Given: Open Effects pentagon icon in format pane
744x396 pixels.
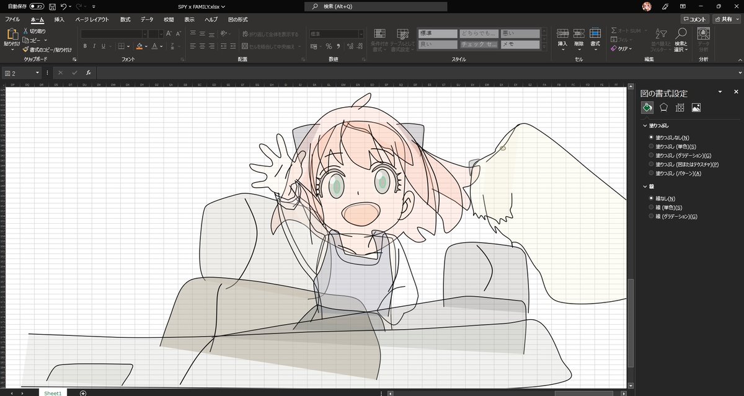Looking at the screenshot, I should pos(663,107).
